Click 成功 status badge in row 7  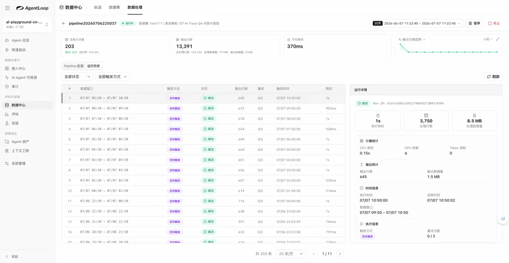(208, 160)
